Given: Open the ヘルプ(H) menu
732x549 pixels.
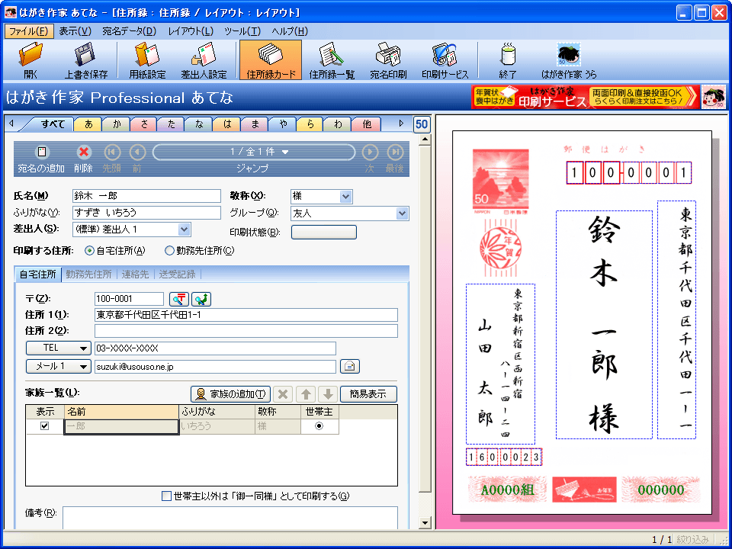Looking at the screenshot, I should (290, 31).
